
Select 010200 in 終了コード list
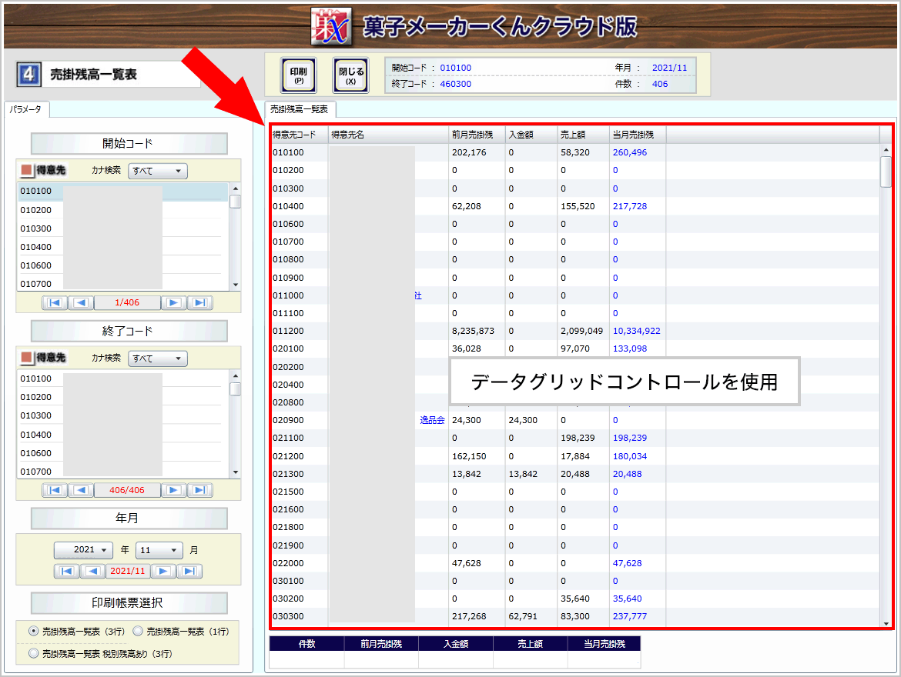pos(123,398)
